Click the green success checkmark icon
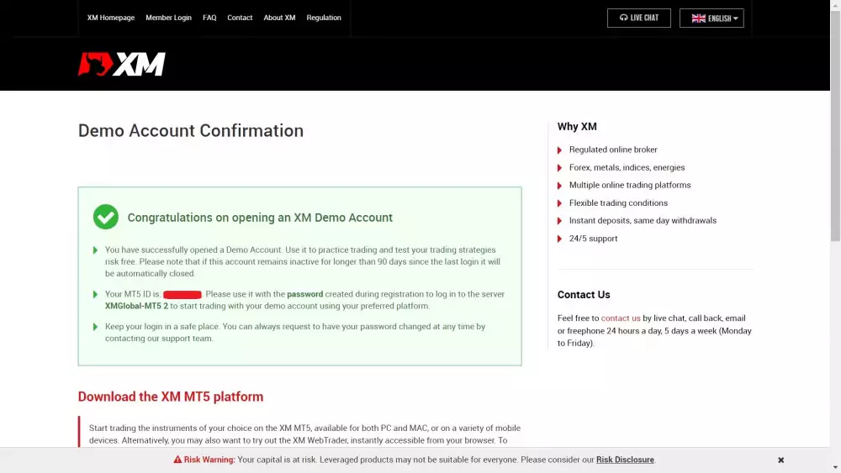841x473 pixels. [x=106, y=217]
